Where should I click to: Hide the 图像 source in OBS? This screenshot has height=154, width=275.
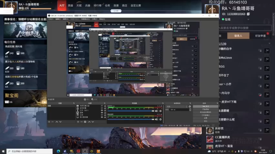102,113
